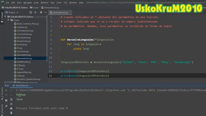This screenshot has width=206, height=116.
Task: Click the Project tree vertical scrollbar
Action: [x=47, y=38]
